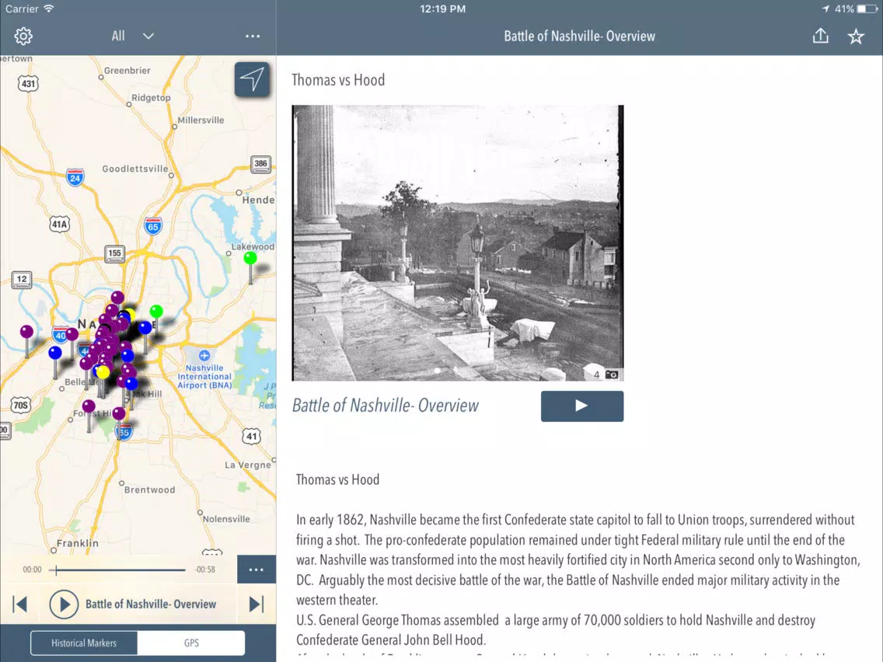This screenshot has height=662, width=883.
Task: Open the audio player options ellipsis
Action: 257,570
